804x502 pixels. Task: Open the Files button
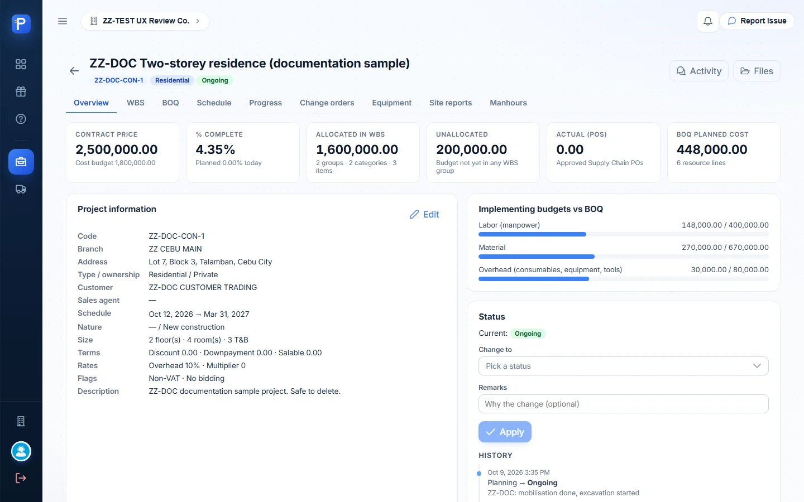tap(757, 71)
